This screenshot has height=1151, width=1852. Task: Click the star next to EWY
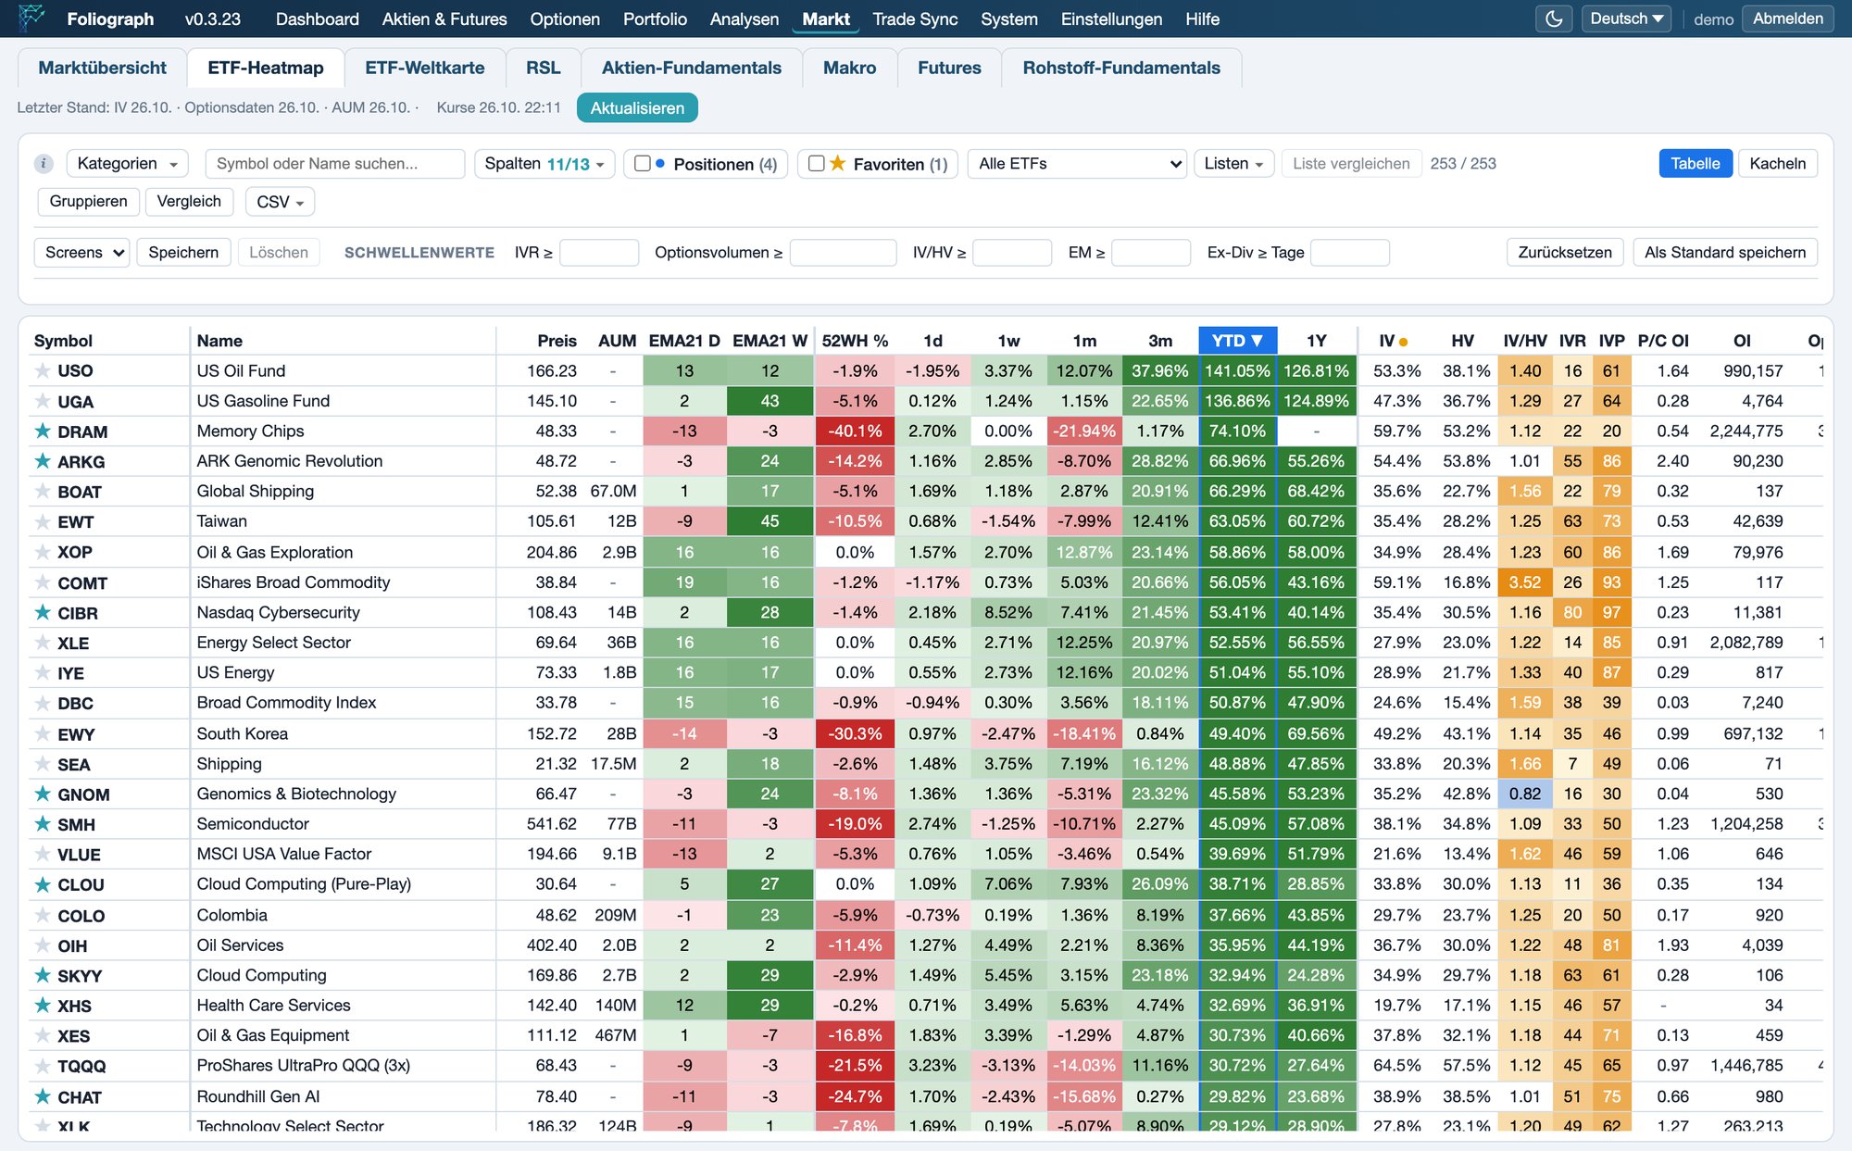[43, 733]
